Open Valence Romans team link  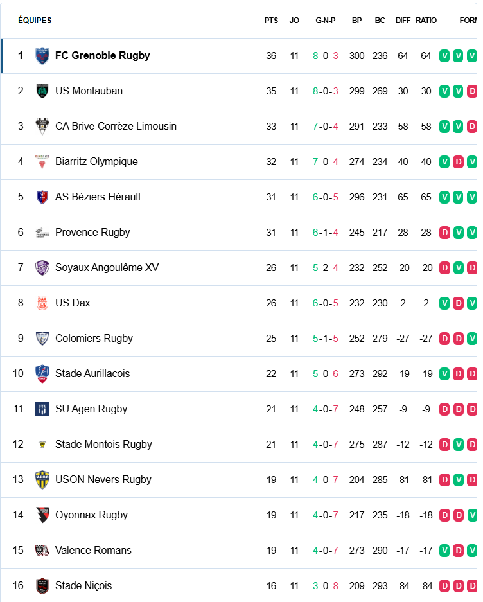tap(93, 550)
